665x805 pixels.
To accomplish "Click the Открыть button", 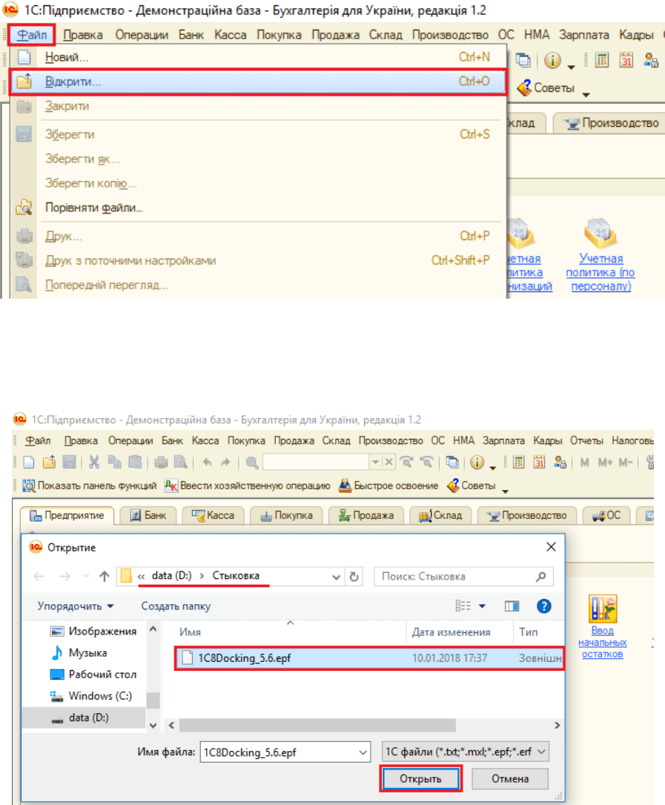I will pyautogui.click(x=420, y=779).
